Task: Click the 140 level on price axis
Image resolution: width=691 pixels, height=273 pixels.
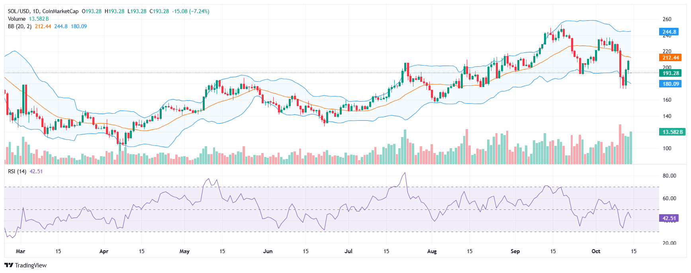Action: coord(667,116)
